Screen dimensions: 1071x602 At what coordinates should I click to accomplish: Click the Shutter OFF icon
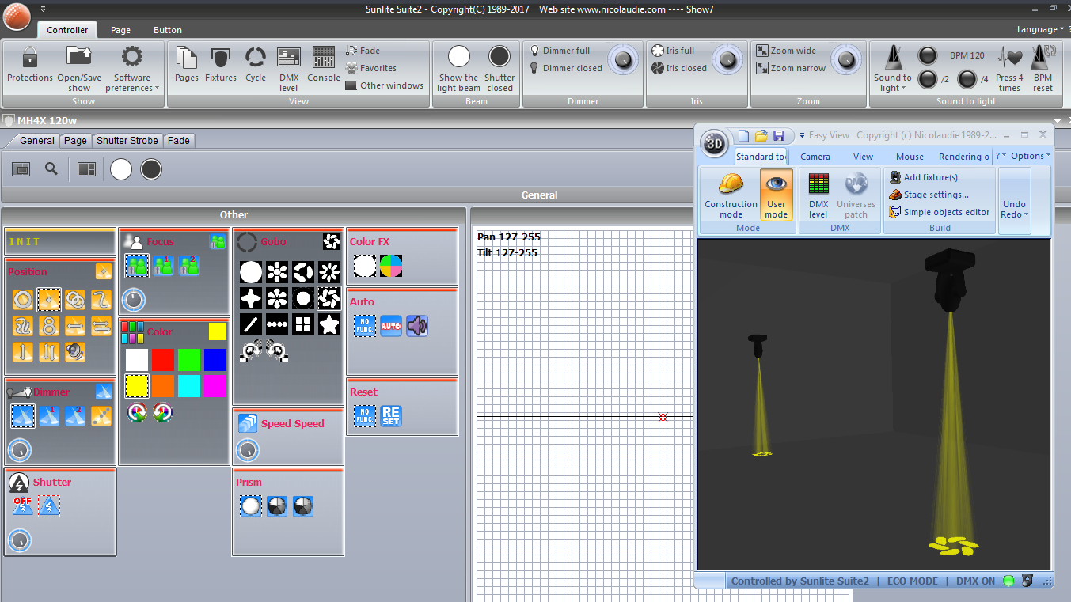22,505
